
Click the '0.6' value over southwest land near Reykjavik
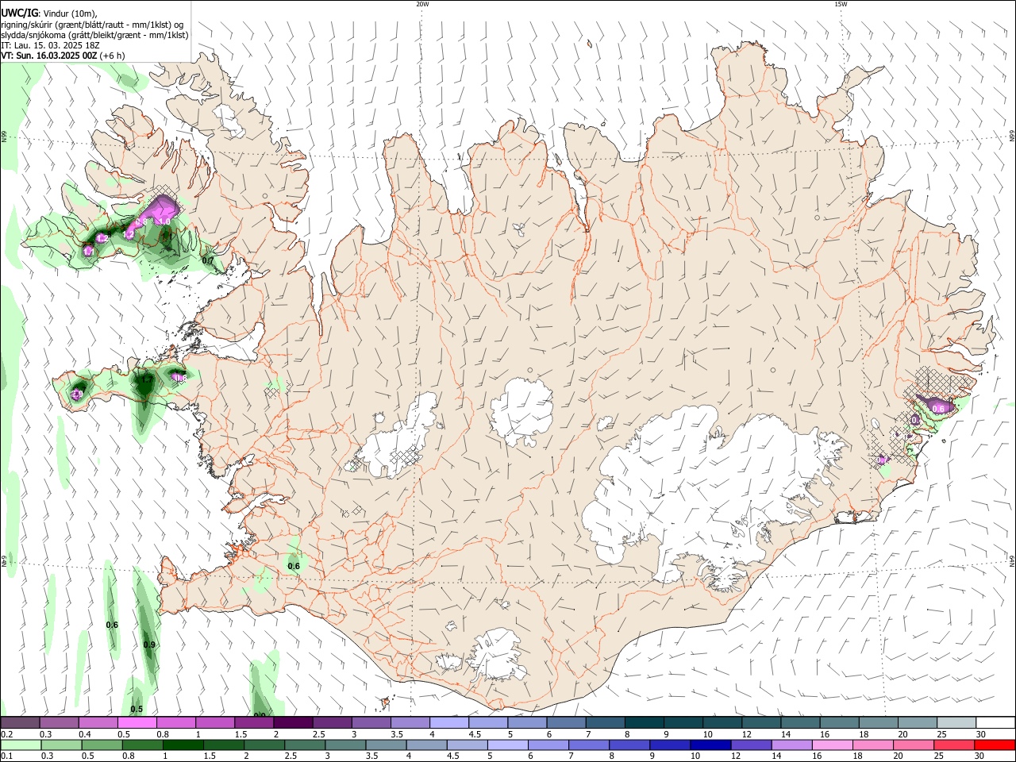tap(294, 566)
